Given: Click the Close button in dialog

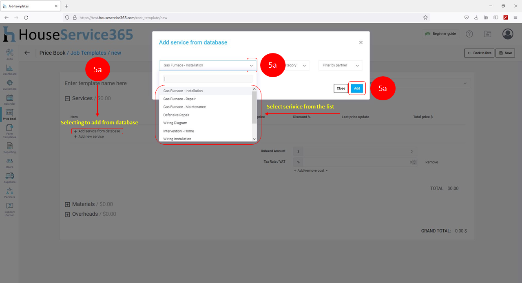Looking at the screenshot, I should pos(341,88).
